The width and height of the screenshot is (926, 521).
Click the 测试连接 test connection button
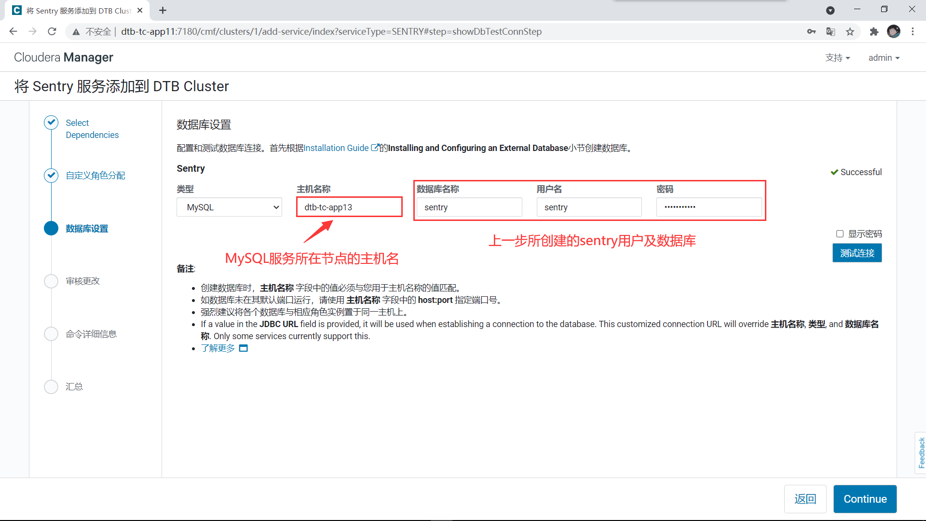coord(857,253)
